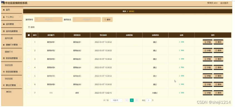Click the person icon beside 个人中心
This screenshot has height=107, width=235.
click(4, 17)
